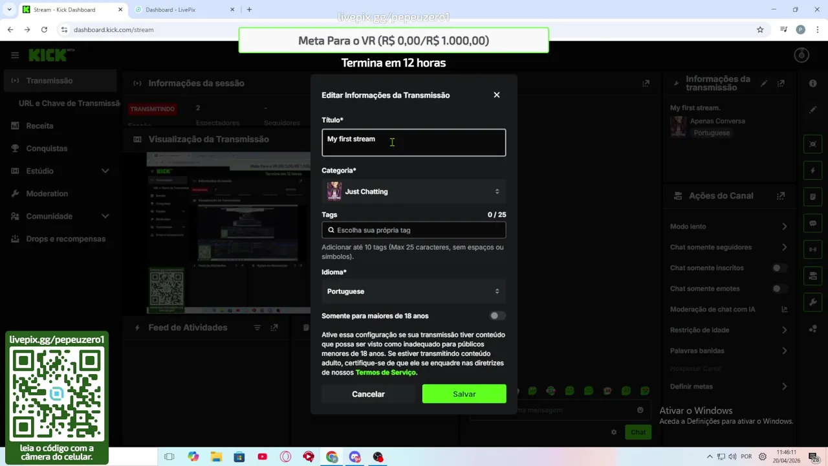Screen dimensions: 828x466
Task: Click the user avatar at top right
Action: click(x=801, y=56)
